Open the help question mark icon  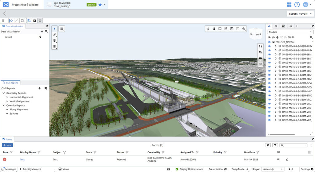(x=297, y=5)
